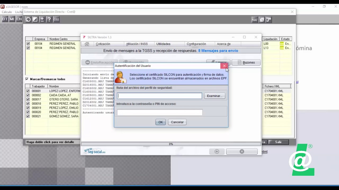Click the Internet Explorer 'e' toolbar icon
Screen dimensions: 339x190
pos(262,20)
